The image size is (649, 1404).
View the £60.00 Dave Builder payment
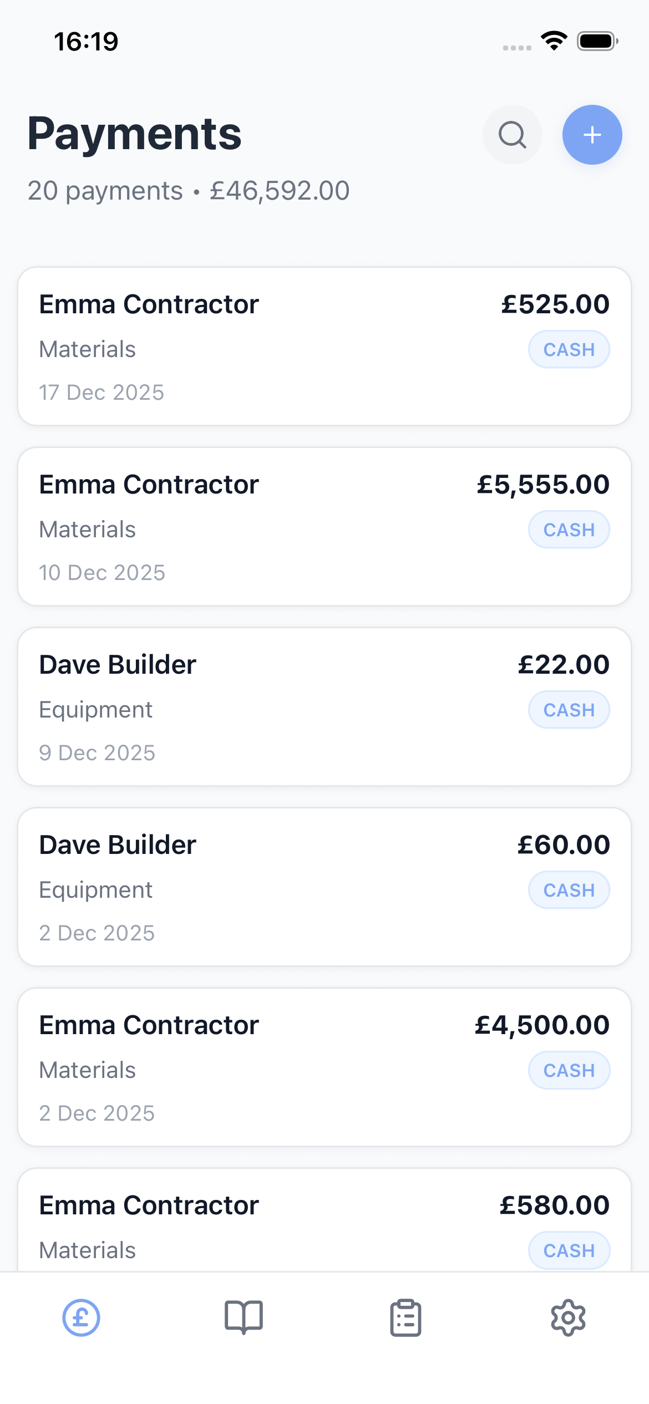[x=277, y=887]
